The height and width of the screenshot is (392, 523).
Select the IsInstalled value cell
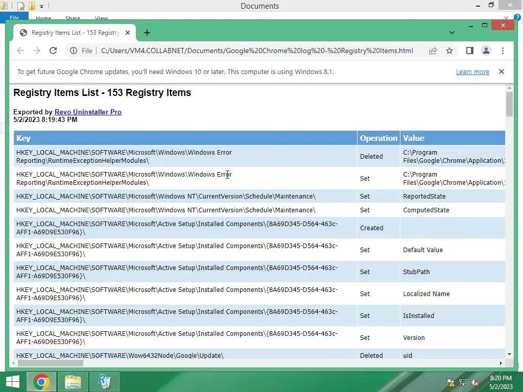453,315
